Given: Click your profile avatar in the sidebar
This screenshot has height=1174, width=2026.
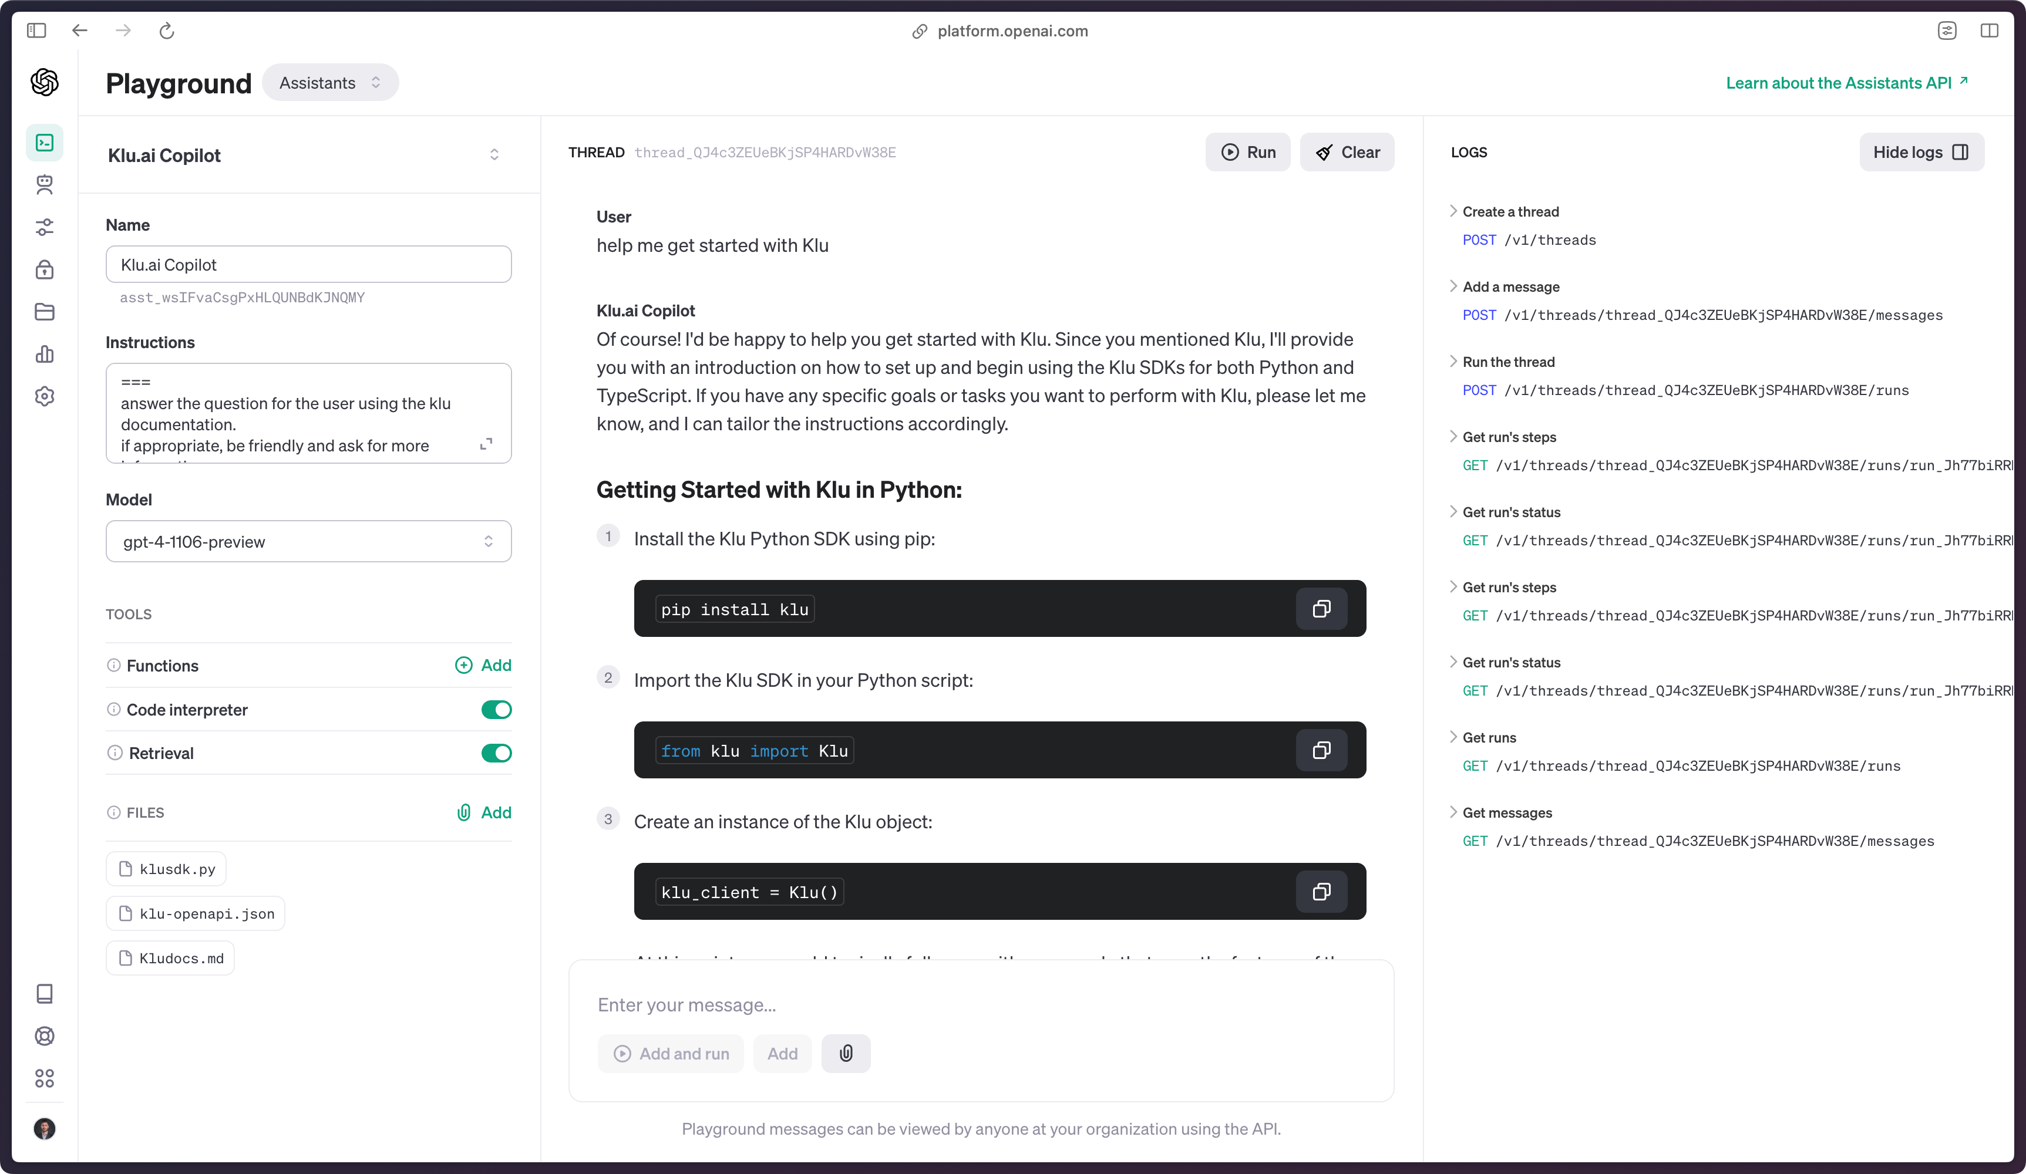Looking at the screenshot, I should 44,1130.
